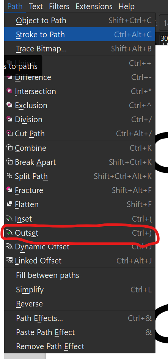
Task: Select the Exclusion icon entry
Action: coord(9,105)
